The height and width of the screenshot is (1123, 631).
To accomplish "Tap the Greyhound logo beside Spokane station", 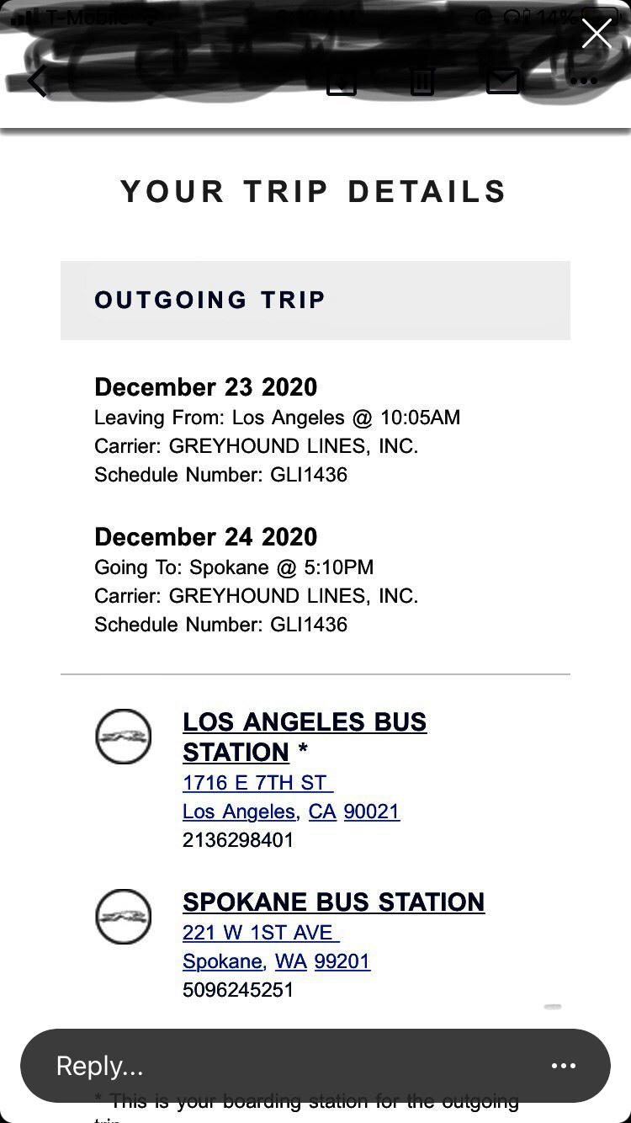I will click(x=124, y=916).
